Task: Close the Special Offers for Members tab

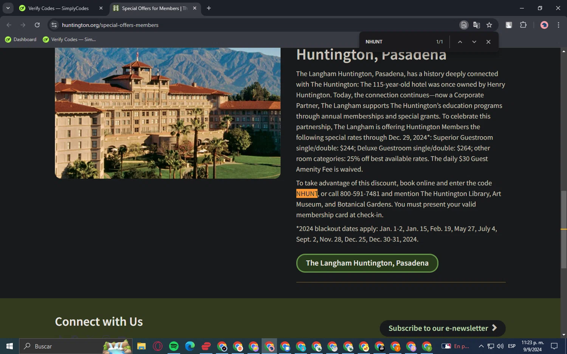Action: [195, 8]
